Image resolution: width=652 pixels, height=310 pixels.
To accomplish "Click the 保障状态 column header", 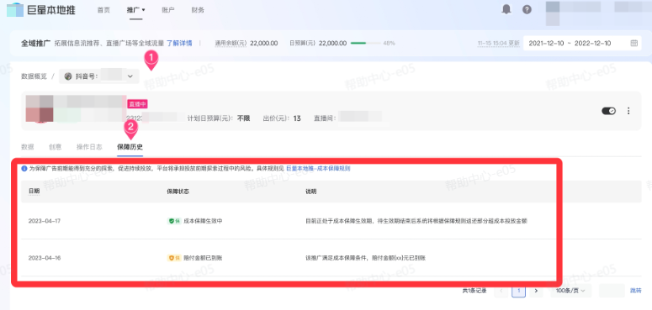I will pos(178,192).
